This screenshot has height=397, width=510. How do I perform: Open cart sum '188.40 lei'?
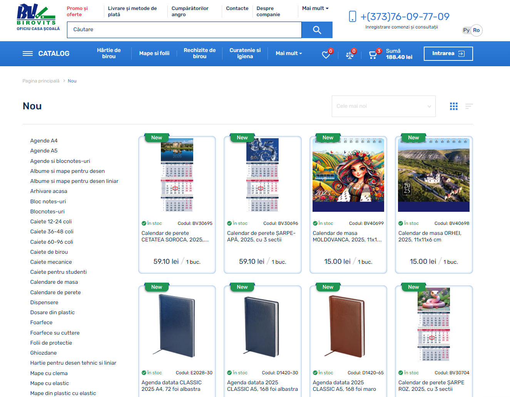click(399, 57)
